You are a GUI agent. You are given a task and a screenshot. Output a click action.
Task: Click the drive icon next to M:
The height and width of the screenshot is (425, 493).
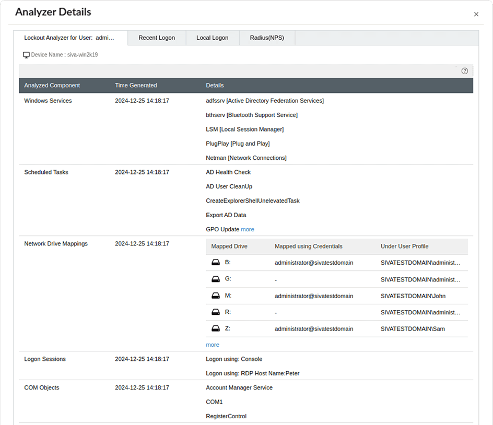[x=216, y=296]
